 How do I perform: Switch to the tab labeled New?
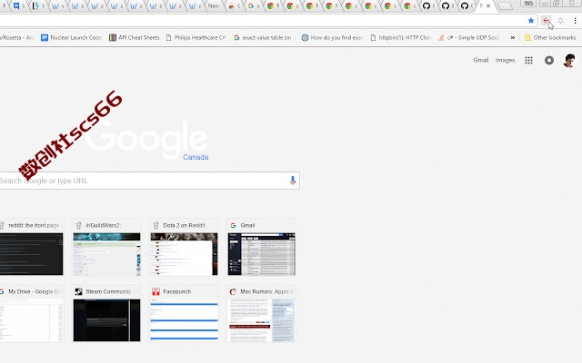(x=213, y=6)
